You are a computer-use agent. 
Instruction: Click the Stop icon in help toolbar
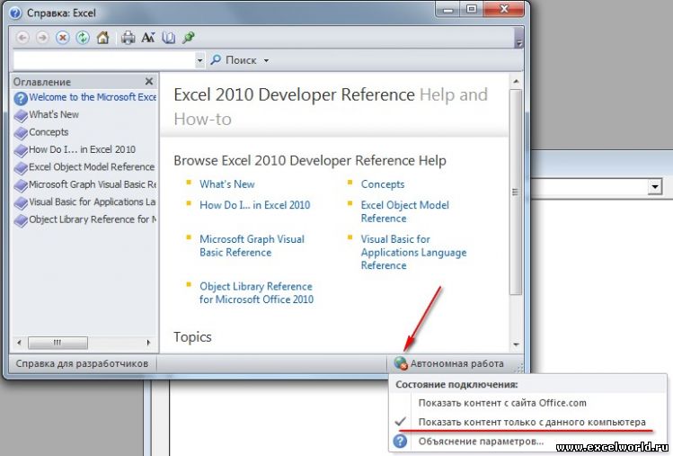(62, 38)
